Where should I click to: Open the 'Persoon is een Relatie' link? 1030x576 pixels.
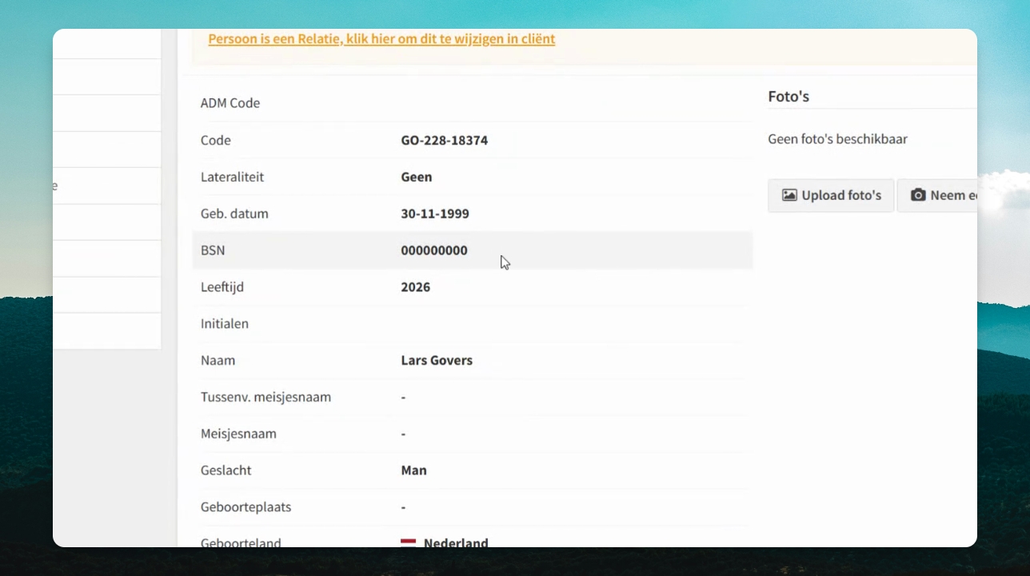click(381, 38)
